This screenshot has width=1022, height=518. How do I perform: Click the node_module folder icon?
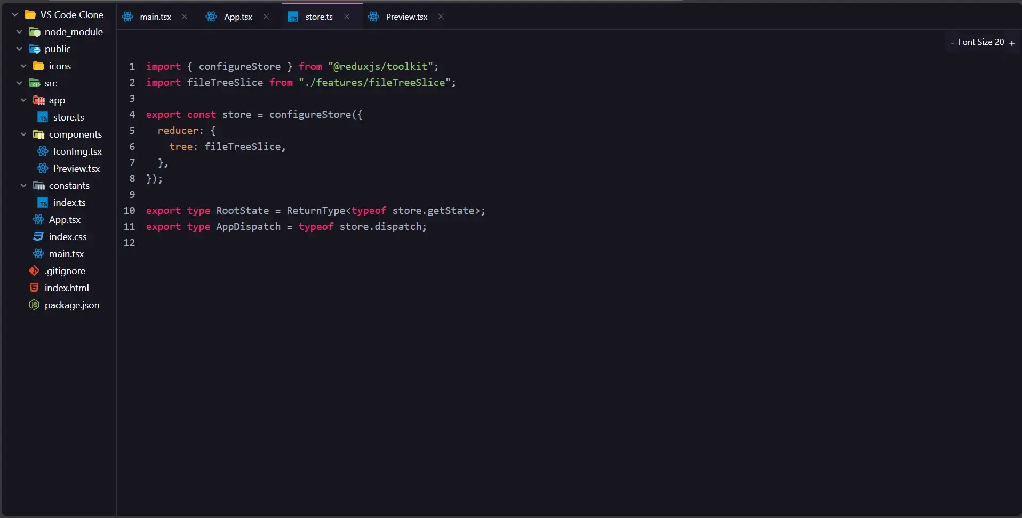pyautogui.click(x=34, y=32)
